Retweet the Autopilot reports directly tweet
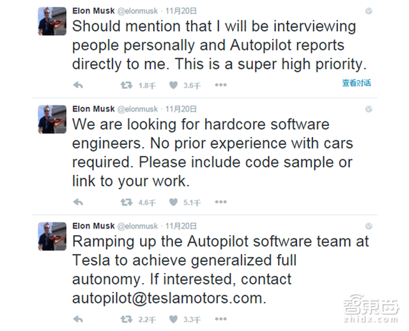 127,85
